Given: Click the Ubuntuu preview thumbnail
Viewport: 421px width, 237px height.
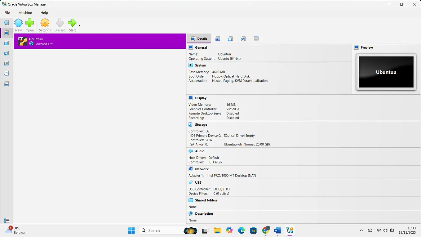Looking at the screenshot, I should pyautogui.click(x=386, y=72).
